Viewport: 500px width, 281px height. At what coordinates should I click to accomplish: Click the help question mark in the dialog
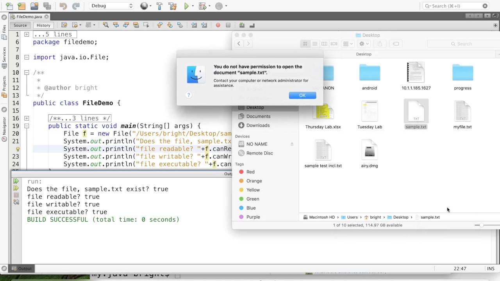(188, 95)
